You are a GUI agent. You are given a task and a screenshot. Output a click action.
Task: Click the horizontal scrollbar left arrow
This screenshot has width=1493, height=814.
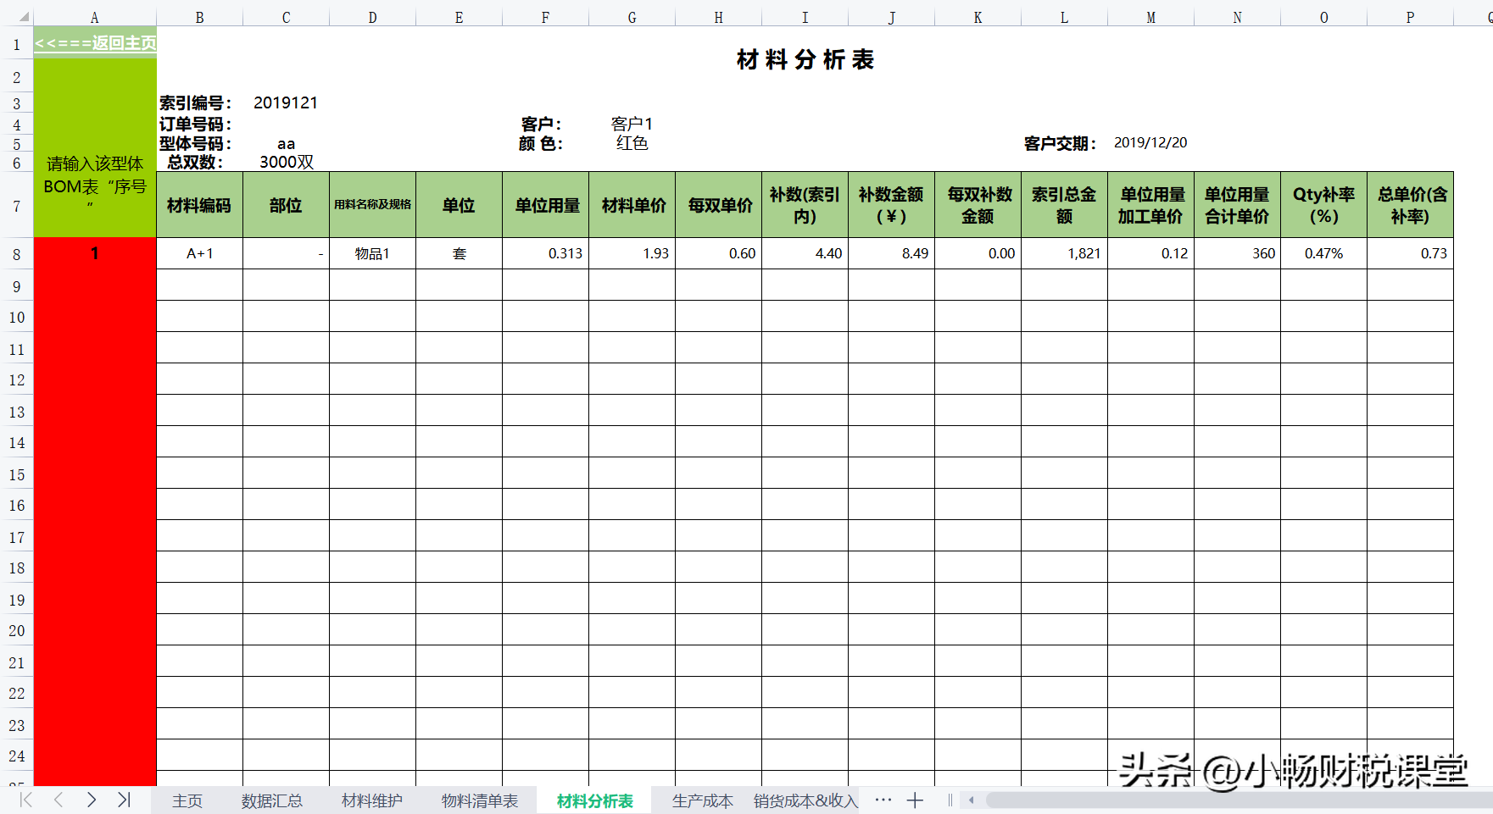[972, 800]
